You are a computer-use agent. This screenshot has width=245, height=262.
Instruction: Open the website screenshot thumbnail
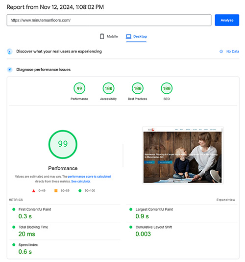[x=183, y=156]
